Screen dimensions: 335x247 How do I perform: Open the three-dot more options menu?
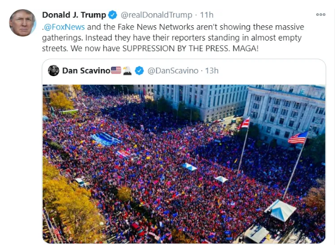(321, 14)
